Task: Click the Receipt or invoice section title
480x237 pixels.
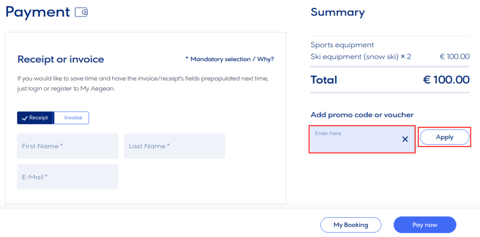Action: [x=60, y=59]
